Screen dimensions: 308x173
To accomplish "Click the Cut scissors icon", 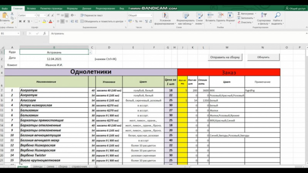I will coord(12,14).
